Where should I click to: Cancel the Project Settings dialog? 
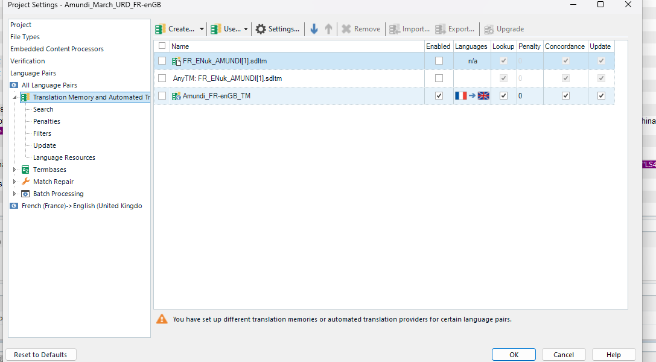click(x=564, y=355)
